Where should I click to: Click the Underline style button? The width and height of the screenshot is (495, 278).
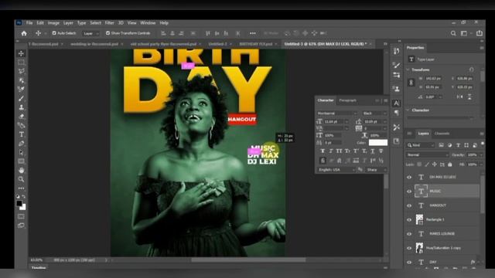[373, 151]
